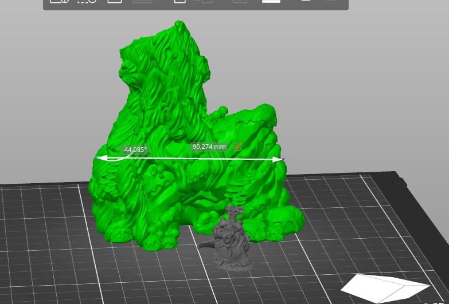Screen dimensions: 449x304
Task: Click the bright white highlighted toolbar icon
Action: (x=271, y=2)
